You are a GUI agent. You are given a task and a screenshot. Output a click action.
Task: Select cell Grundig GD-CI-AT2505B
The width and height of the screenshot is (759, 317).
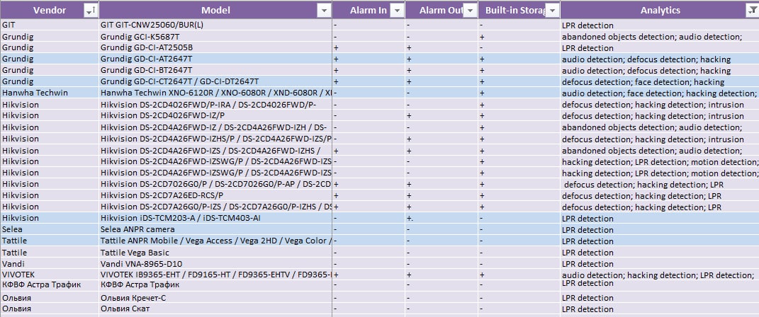coord(215,48)
